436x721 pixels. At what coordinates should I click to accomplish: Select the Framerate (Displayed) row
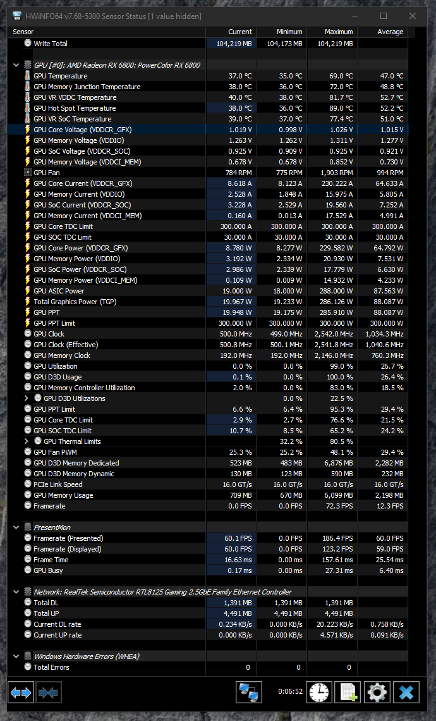click(x=208, y=548)
